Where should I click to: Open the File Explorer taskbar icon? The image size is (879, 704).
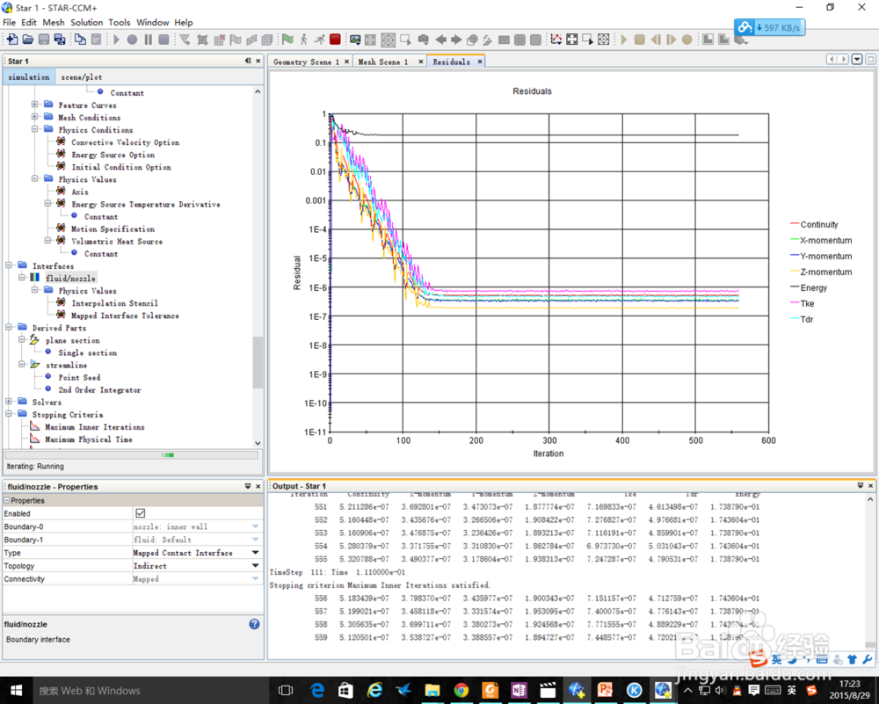[x=432, y=690]
